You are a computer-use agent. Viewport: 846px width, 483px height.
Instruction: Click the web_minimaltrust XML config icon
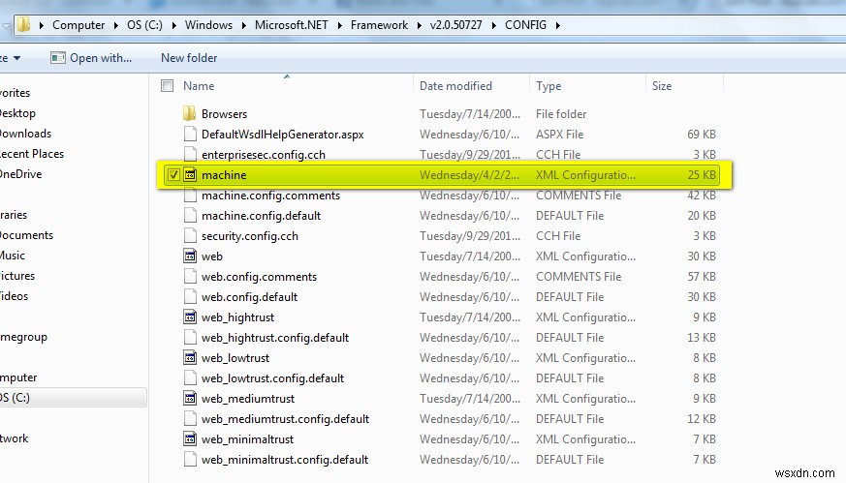click(x=190, y=439)
